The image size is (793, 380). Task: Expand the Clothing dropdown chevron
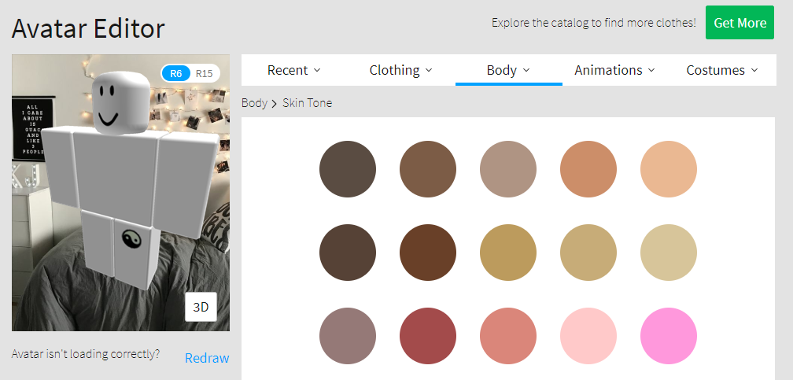[429, 70]
